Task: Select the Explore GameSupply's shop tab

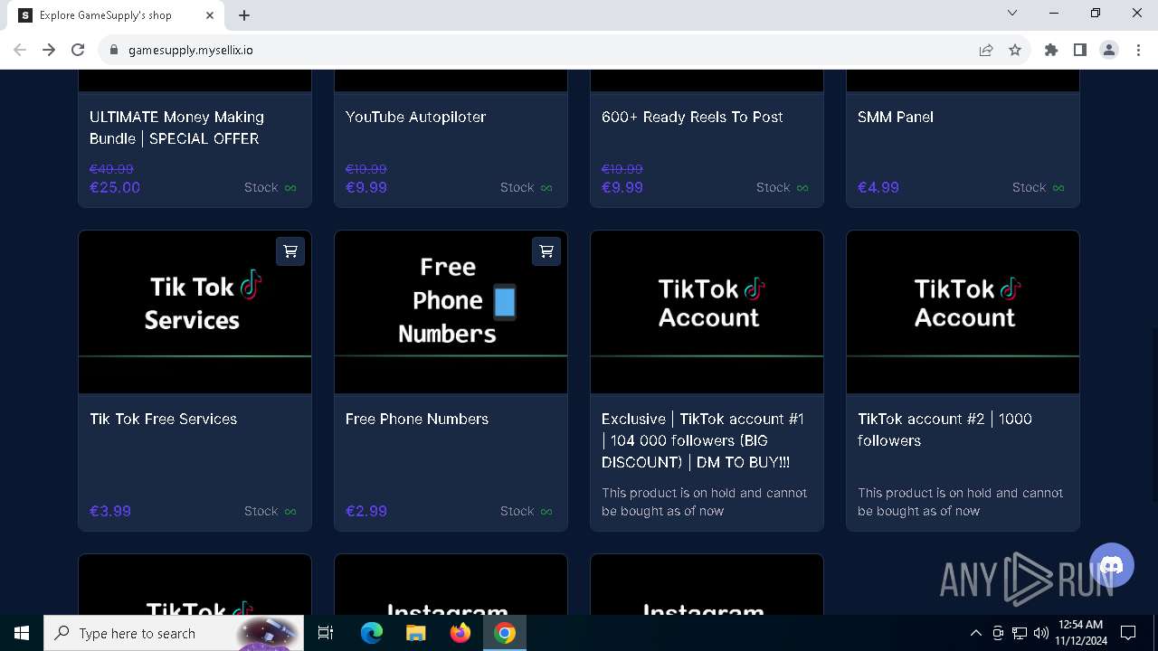Action: (118, 15)
